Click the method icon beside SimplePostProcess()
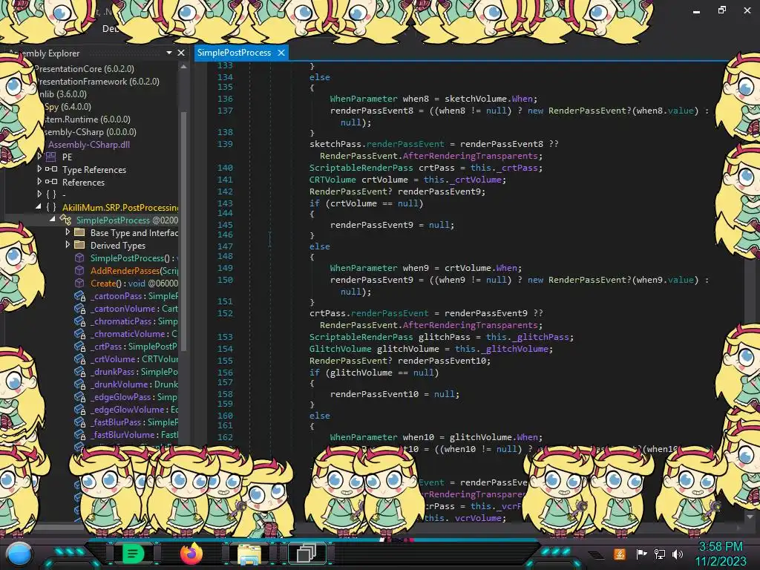 [79, 258]
